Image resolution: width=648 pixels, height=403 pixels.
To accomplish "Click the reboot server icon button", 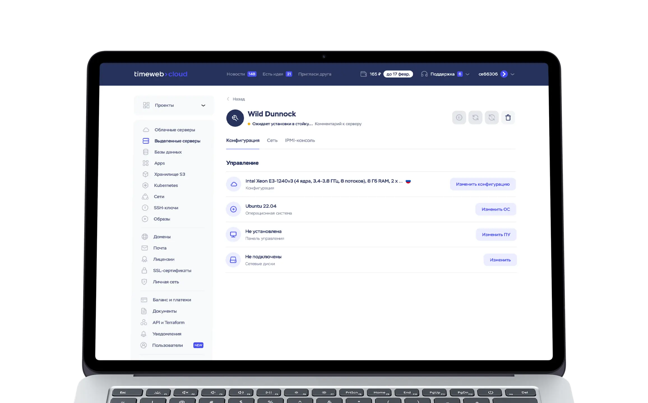I will (475, 118).
